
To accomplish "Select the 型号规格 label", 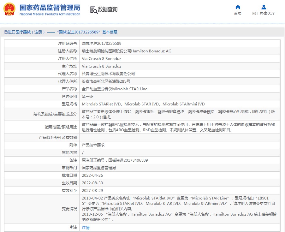I will [69, 104].
